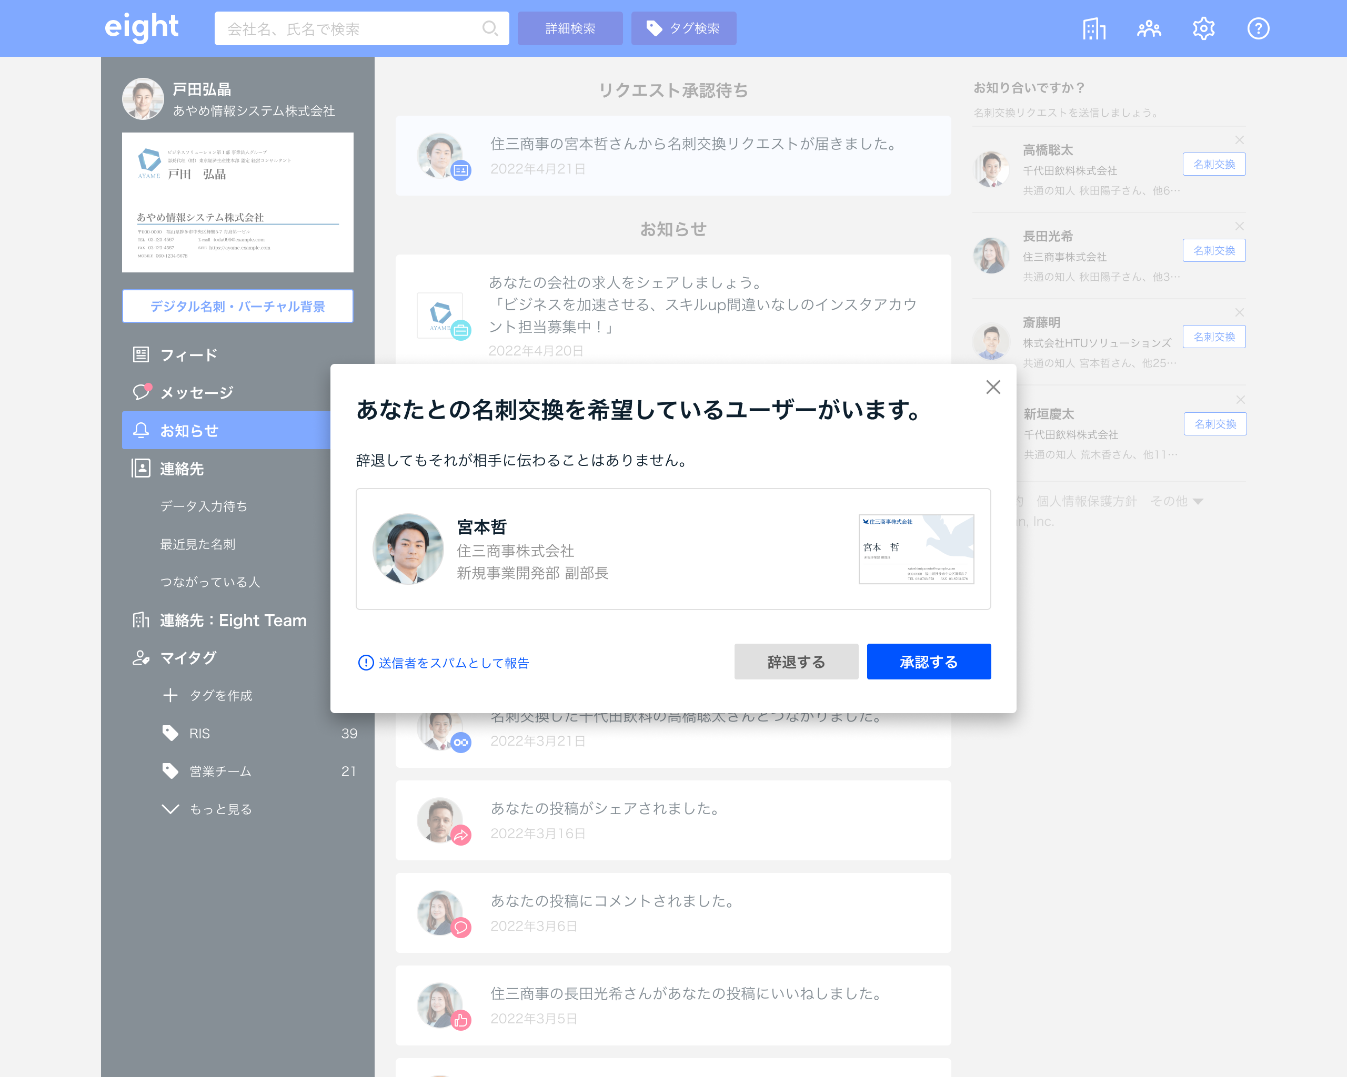Click the help question mark icon
Image resolution: width=1347 pixels, height=1077 pixels.
[x=1258, y=29]
